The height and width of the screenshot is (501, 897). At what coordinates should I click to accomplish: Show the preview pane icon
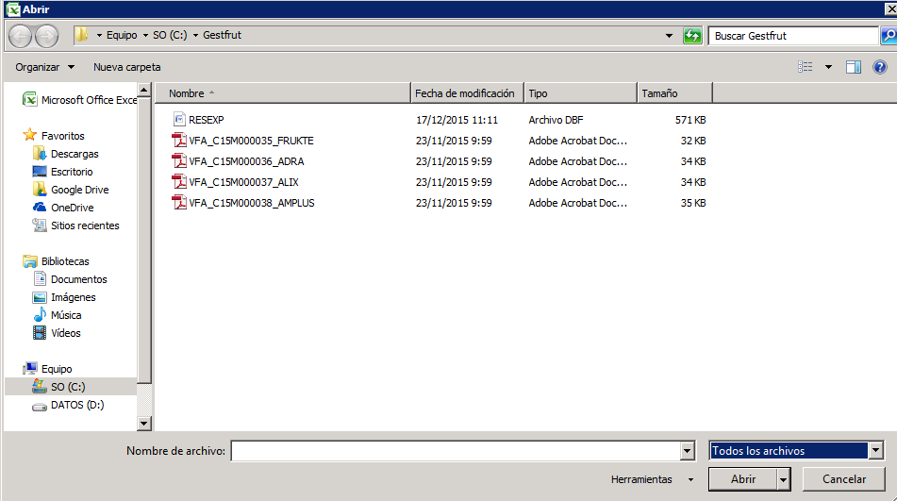tap(854, 67)
